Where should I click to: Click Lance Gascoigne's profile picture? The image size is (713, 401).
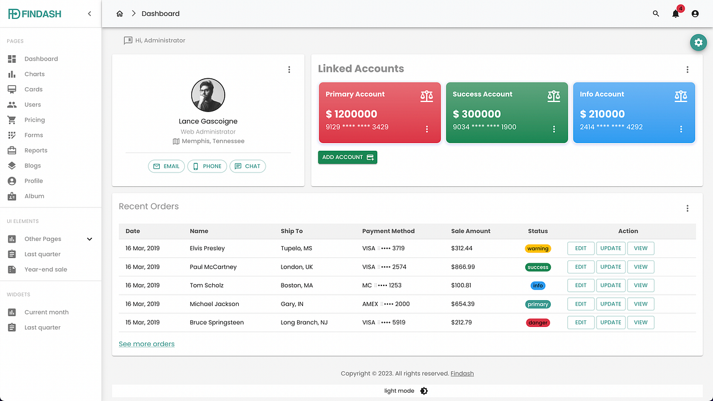[208, 95]
